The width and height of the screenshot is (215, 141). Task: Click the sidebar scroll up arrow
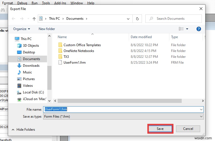[50, 36]
